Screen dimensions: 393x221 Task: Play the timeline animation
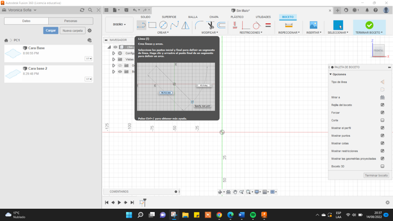119,202
